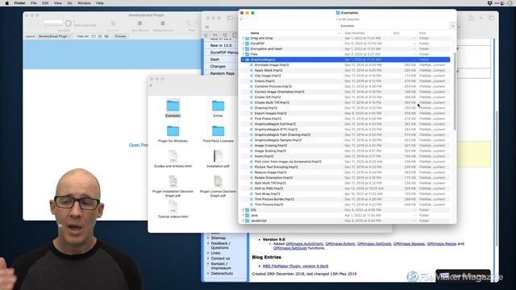Click the record number field in FileMaker
516x290 pixels.
coord(53,23)
